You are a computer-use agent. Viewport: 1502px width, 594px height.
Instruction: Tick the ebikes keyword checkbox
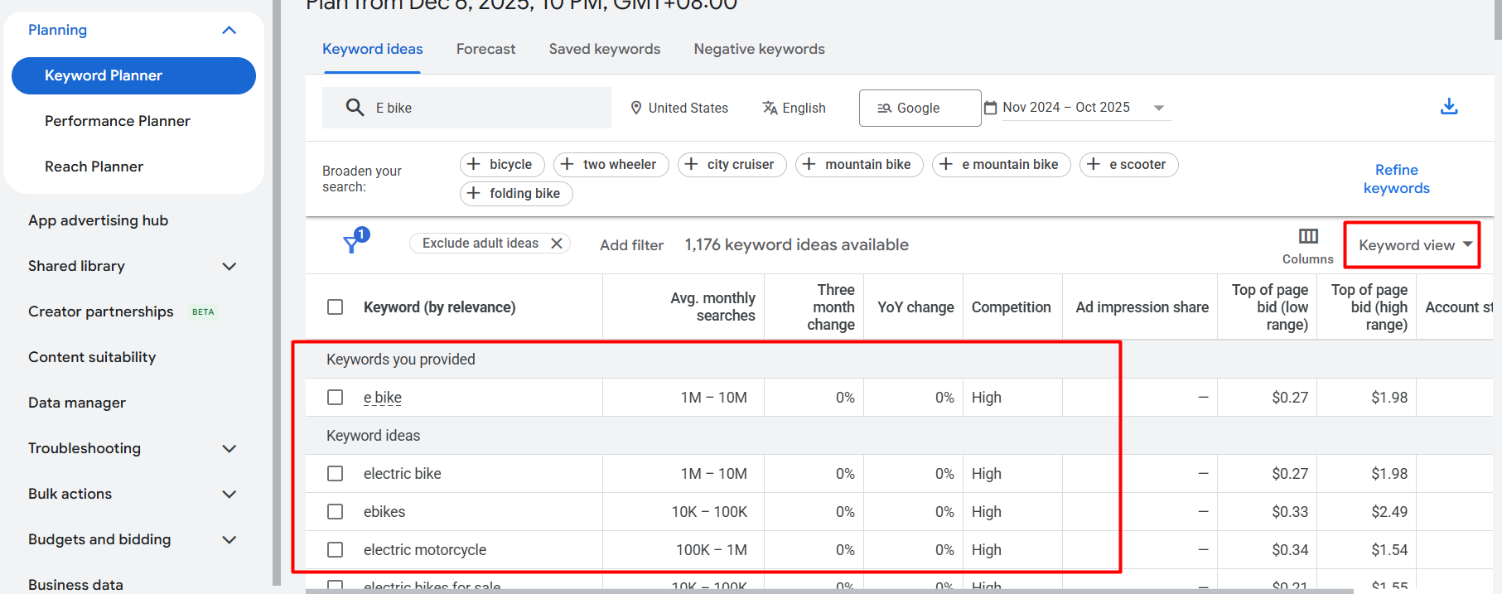(x=336, y=512)
